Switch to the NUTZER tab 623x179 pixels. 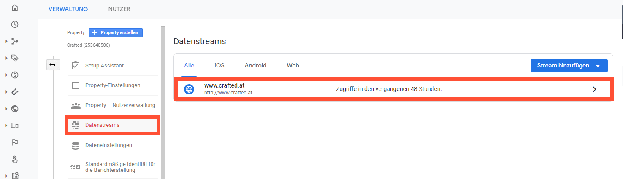coord(119,9)
